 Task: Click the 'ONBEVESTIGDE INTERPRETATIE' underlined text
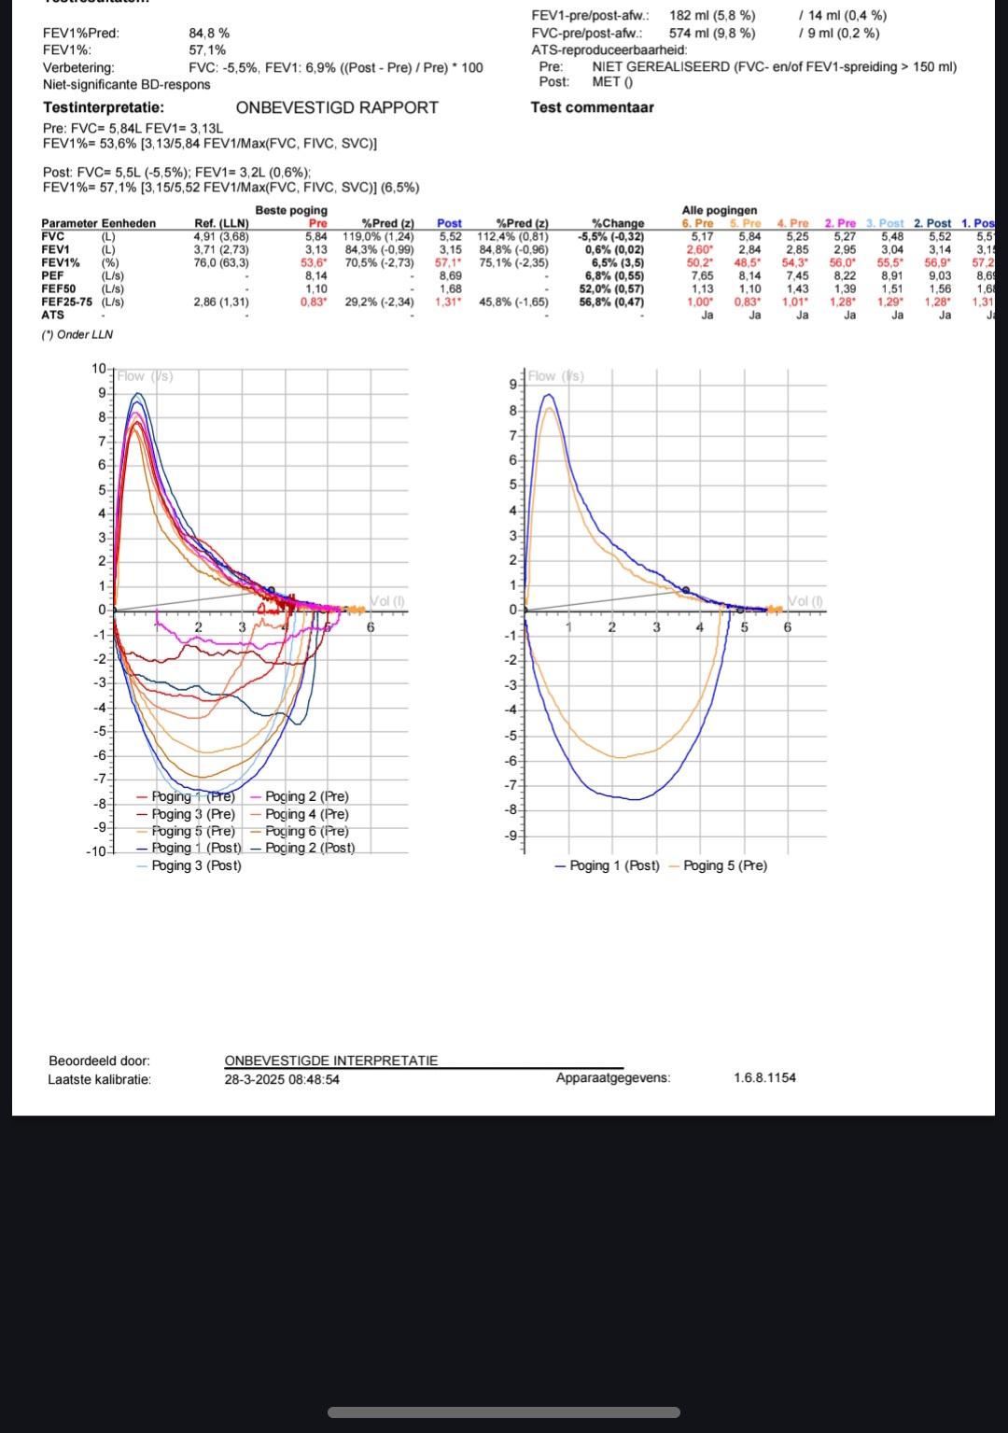pyautogui.click(x=331, y=1061)
